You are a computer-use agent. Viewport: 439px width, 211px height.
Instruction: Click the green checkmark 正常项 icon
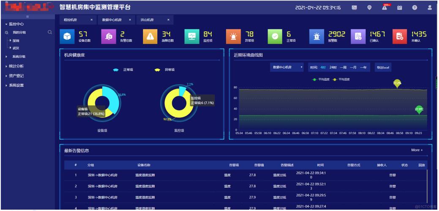(275, 37)
